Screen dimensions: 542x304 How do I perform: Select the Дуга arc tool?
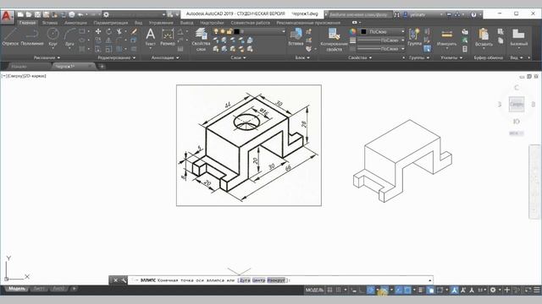[69, 37]
